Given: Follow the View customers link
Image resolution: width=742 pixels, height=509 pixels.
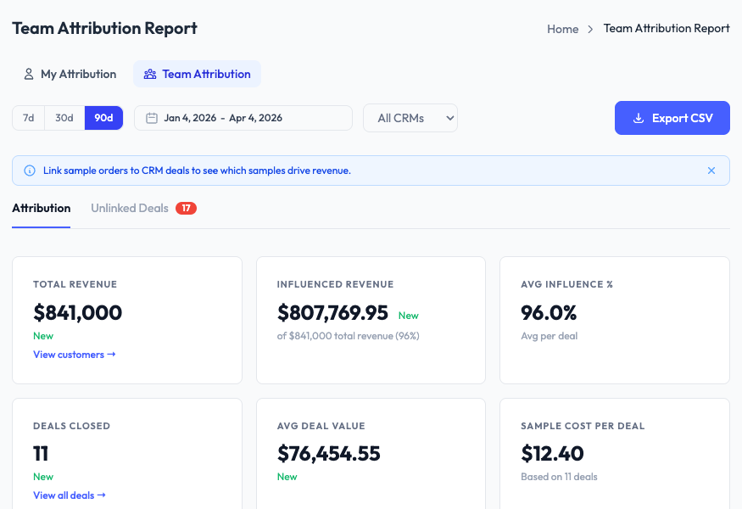Looking at the screenshot, I should 74,355.
